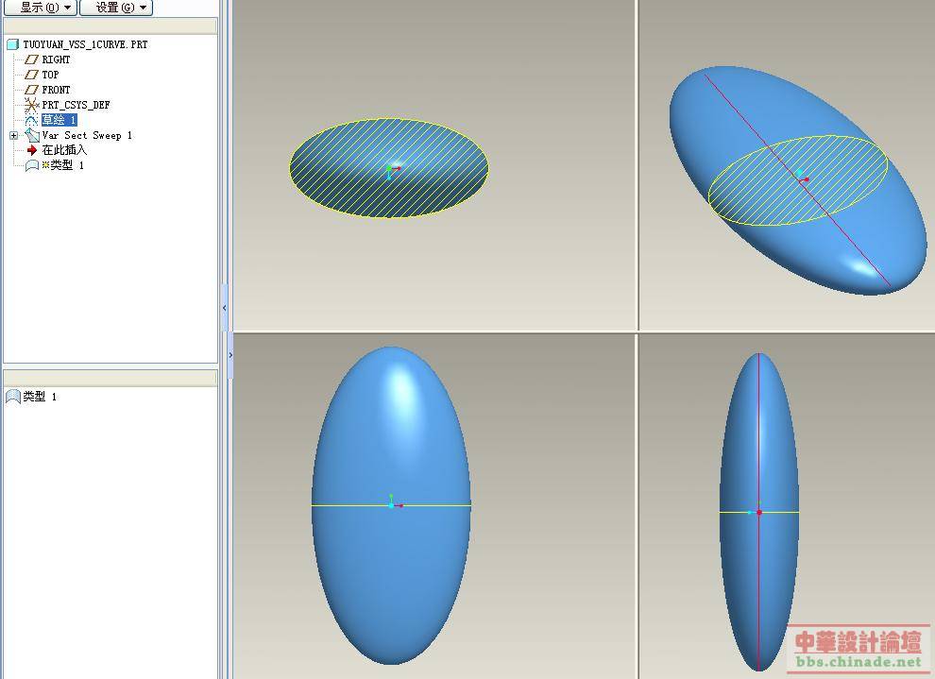Click the style icon beside tree 类型 1

(x=31, y=165)
